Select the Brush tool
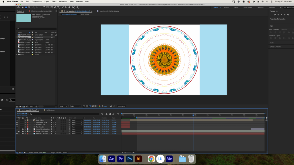 pos(62,7)
